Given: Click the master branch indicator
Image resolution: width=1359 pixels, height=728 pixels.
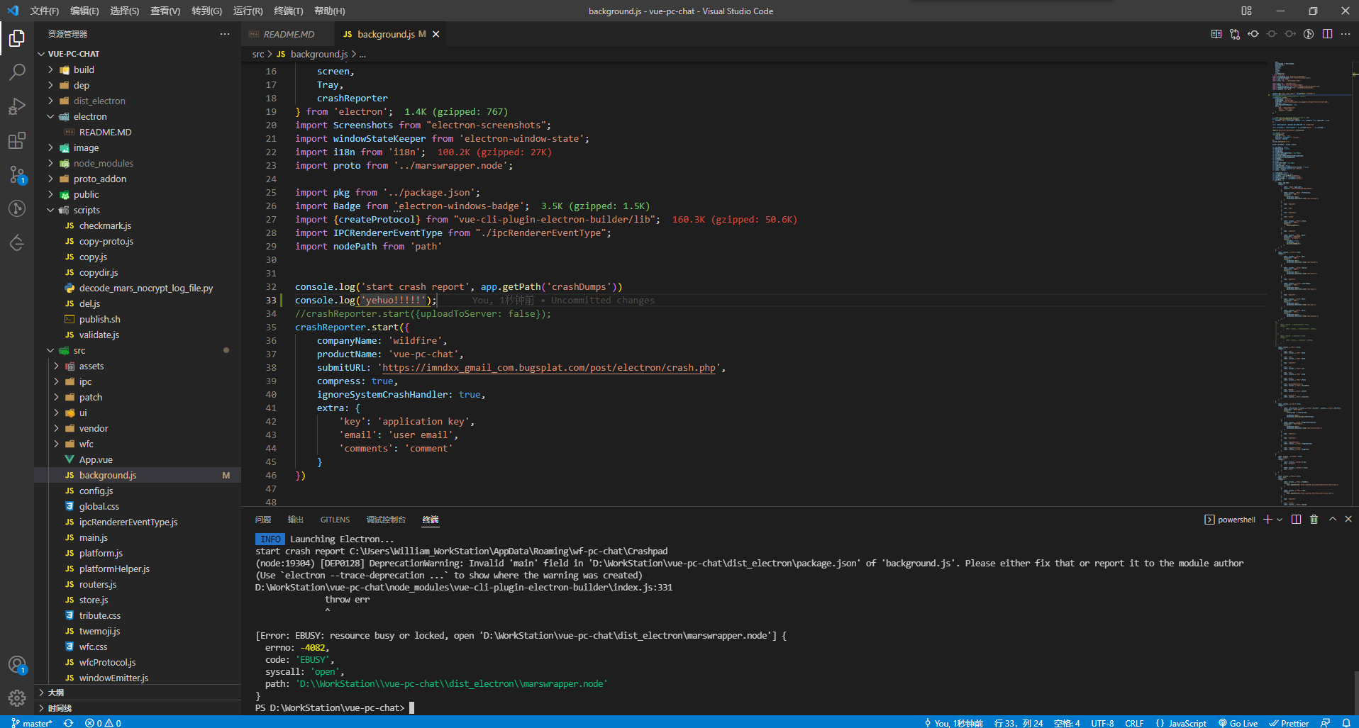Looking at the screenshot, I should [33, 722].
